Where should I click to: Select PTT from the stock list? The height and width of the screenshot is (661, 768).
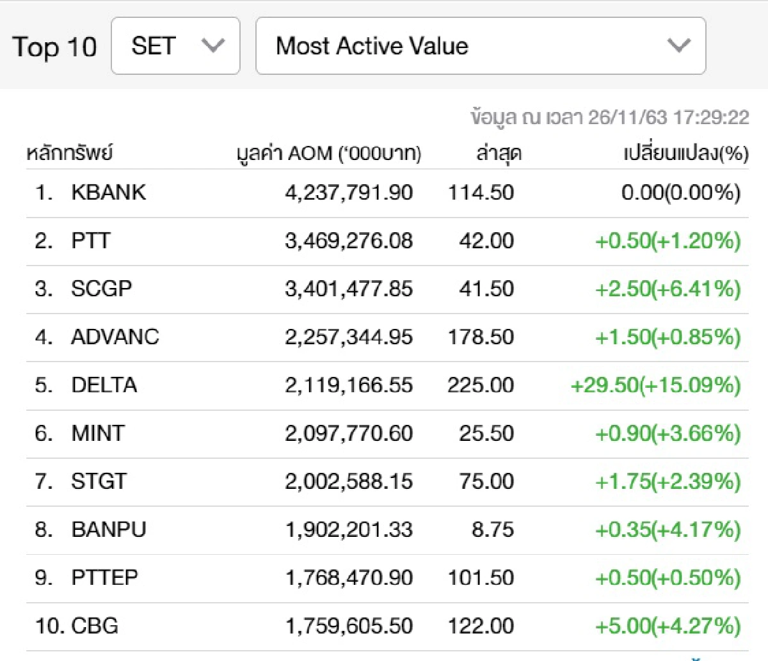(x=91, y=241)
